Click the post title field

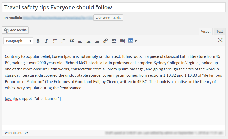[114, 7]
